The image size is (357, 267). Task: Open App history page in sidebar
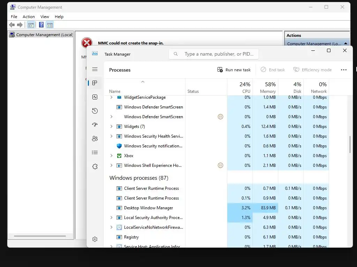click(95, 111)
